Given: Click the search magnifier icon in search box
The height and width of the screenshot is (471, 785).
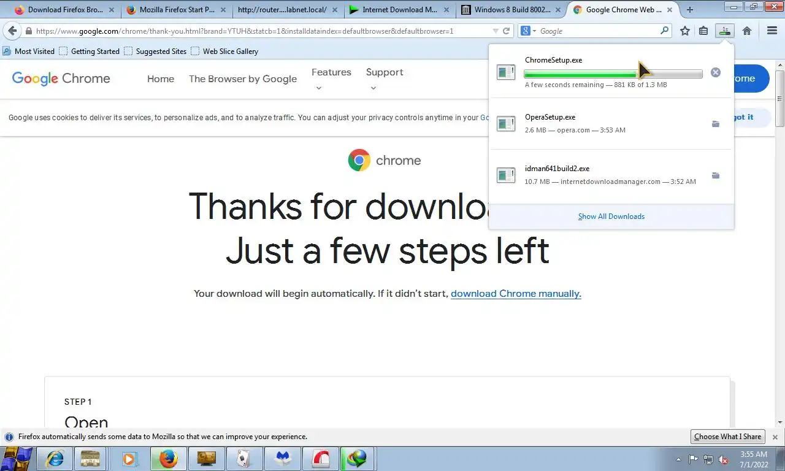Looking at the screenshot, I should point(664,31).
